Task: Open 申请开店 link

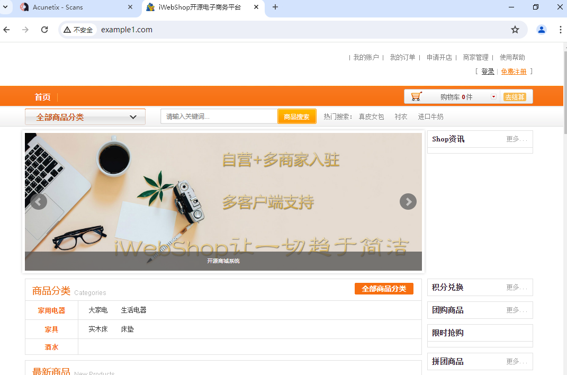Action: (439, 58)
